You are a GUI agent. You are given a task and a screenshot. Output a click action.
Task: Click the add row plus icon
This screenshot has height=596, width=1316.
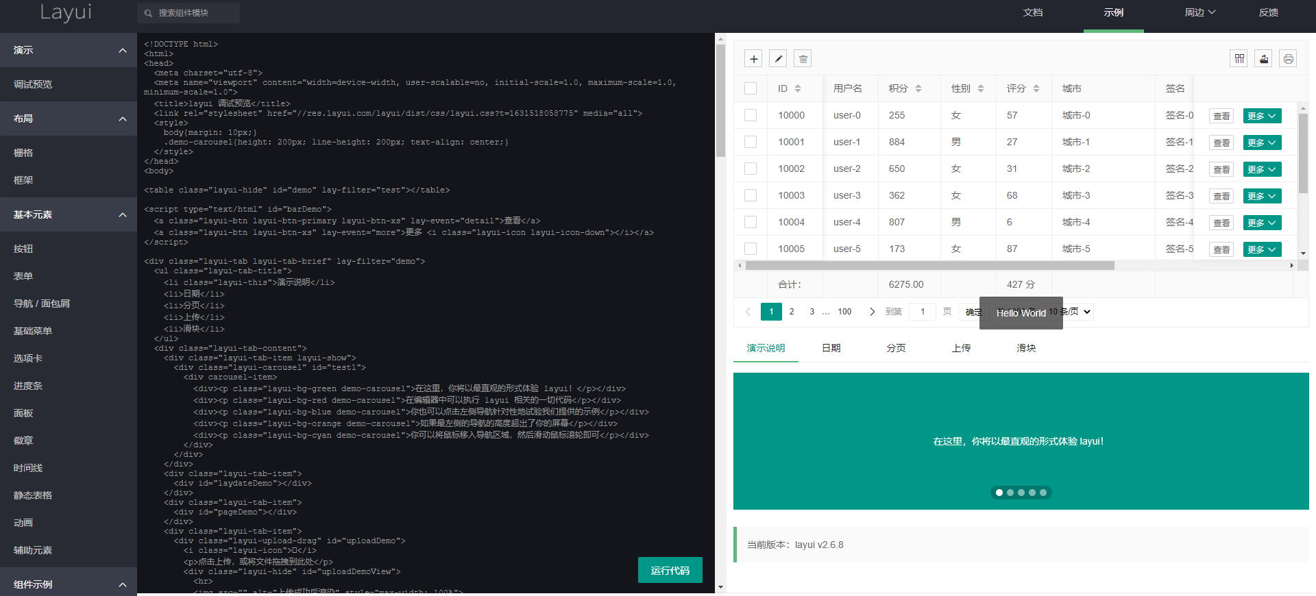point(753,59)
